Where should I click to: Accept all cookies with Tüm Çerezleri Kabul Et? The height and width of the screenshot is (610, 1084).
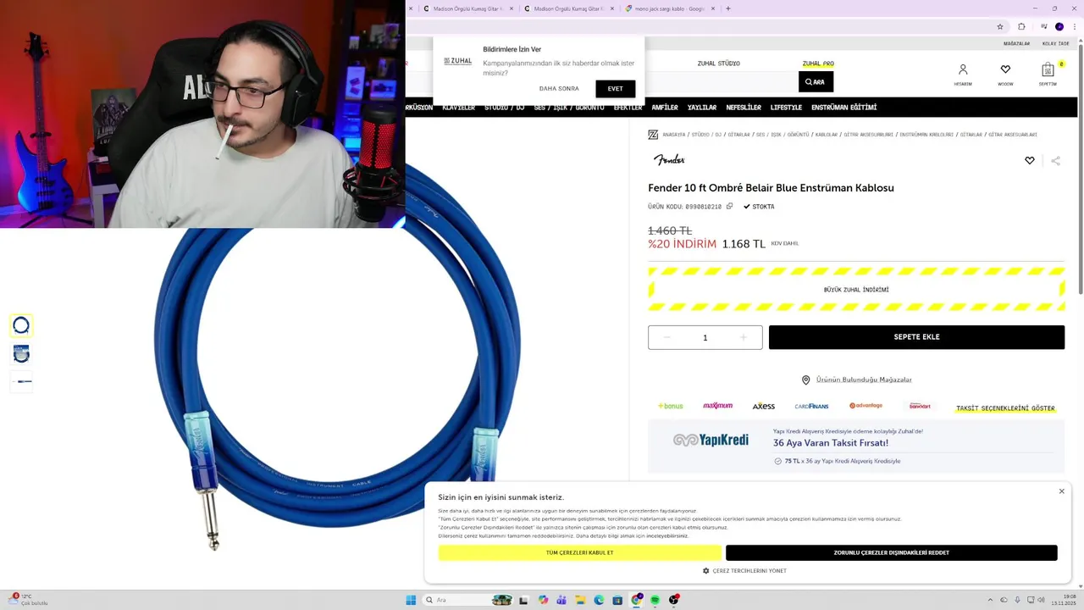(579, 552)
